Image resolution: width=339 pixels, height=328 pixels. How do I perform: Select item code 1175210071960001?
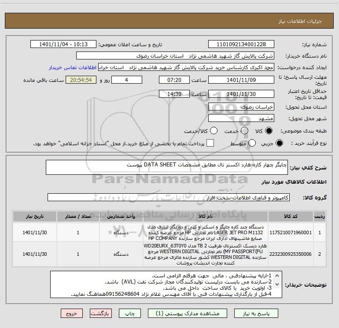(x=291, y=232)
